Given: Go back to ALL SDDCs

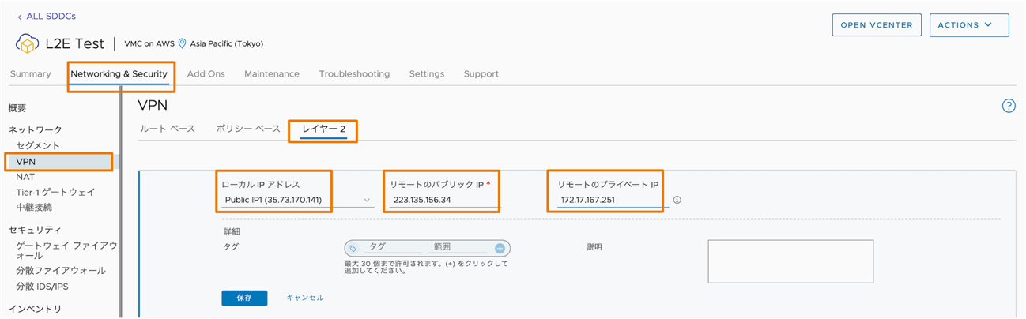Looking at the screenshot, I should point(47,16).
